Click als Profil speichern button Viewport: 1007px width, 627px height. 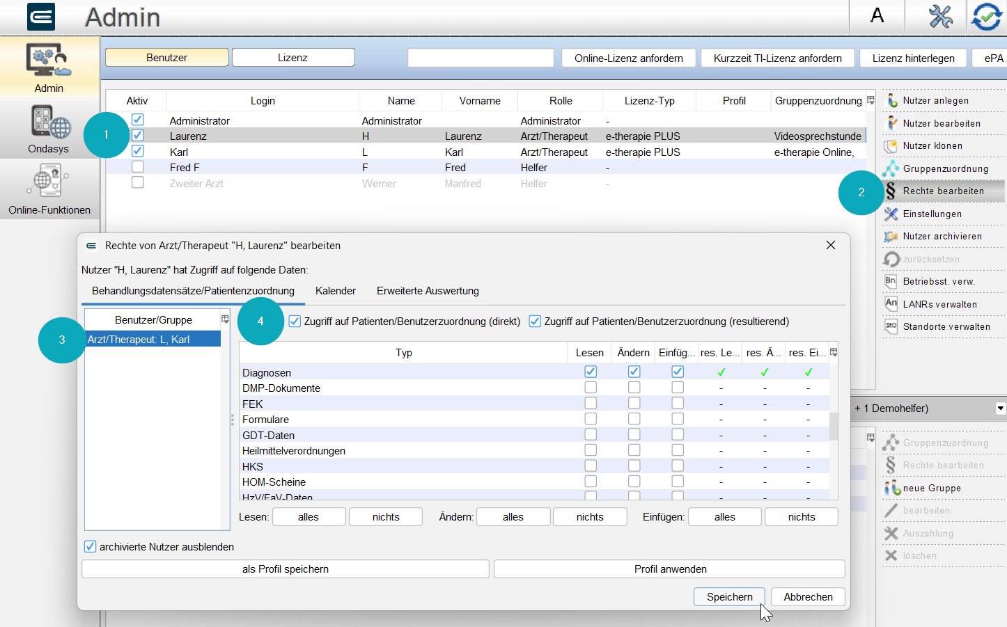point(286,569)
